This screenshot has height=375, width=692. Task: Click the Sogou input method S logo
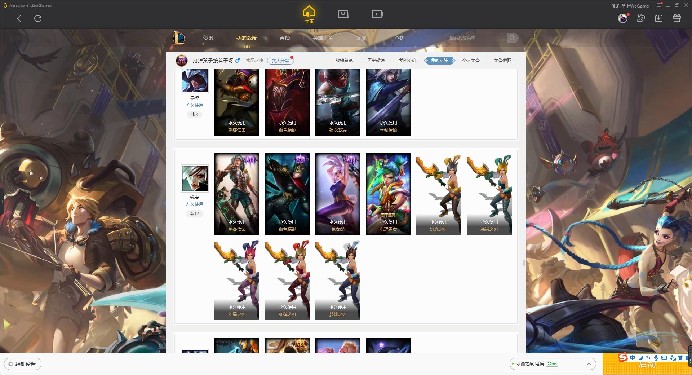coord(623,357)
